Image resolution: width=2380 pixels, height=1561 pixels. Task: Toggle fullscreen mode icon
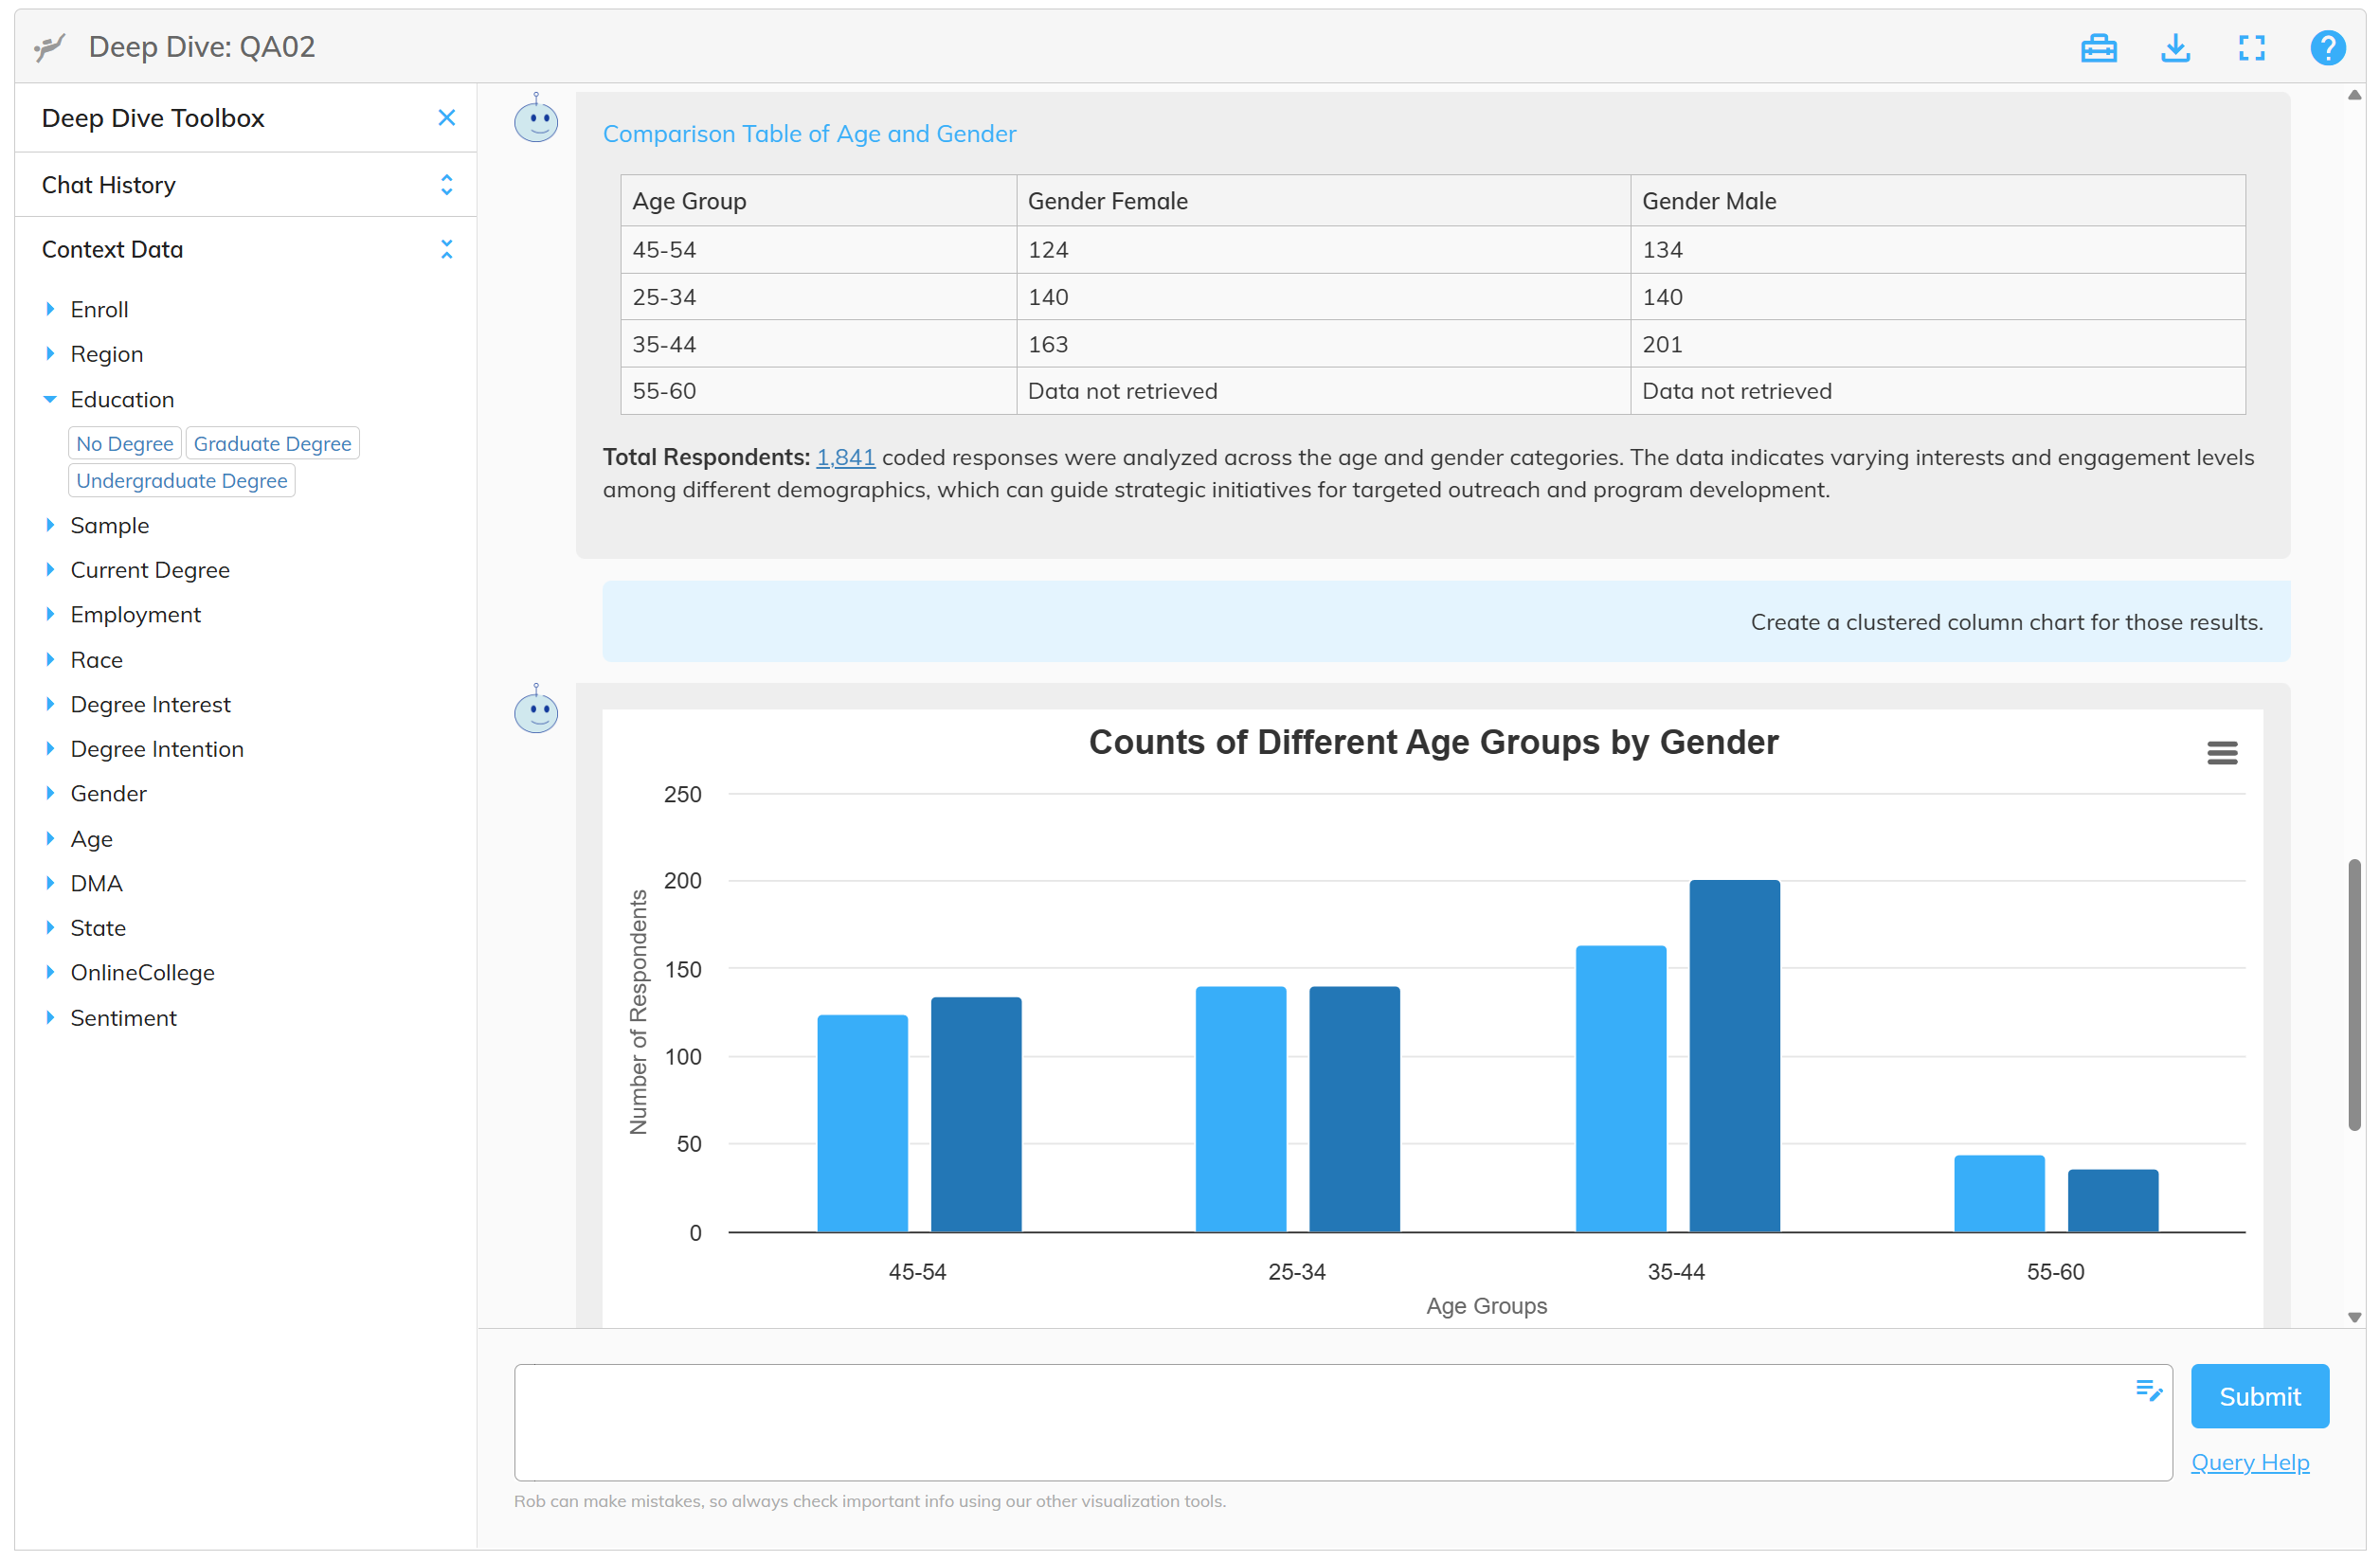coord(2250,47)
